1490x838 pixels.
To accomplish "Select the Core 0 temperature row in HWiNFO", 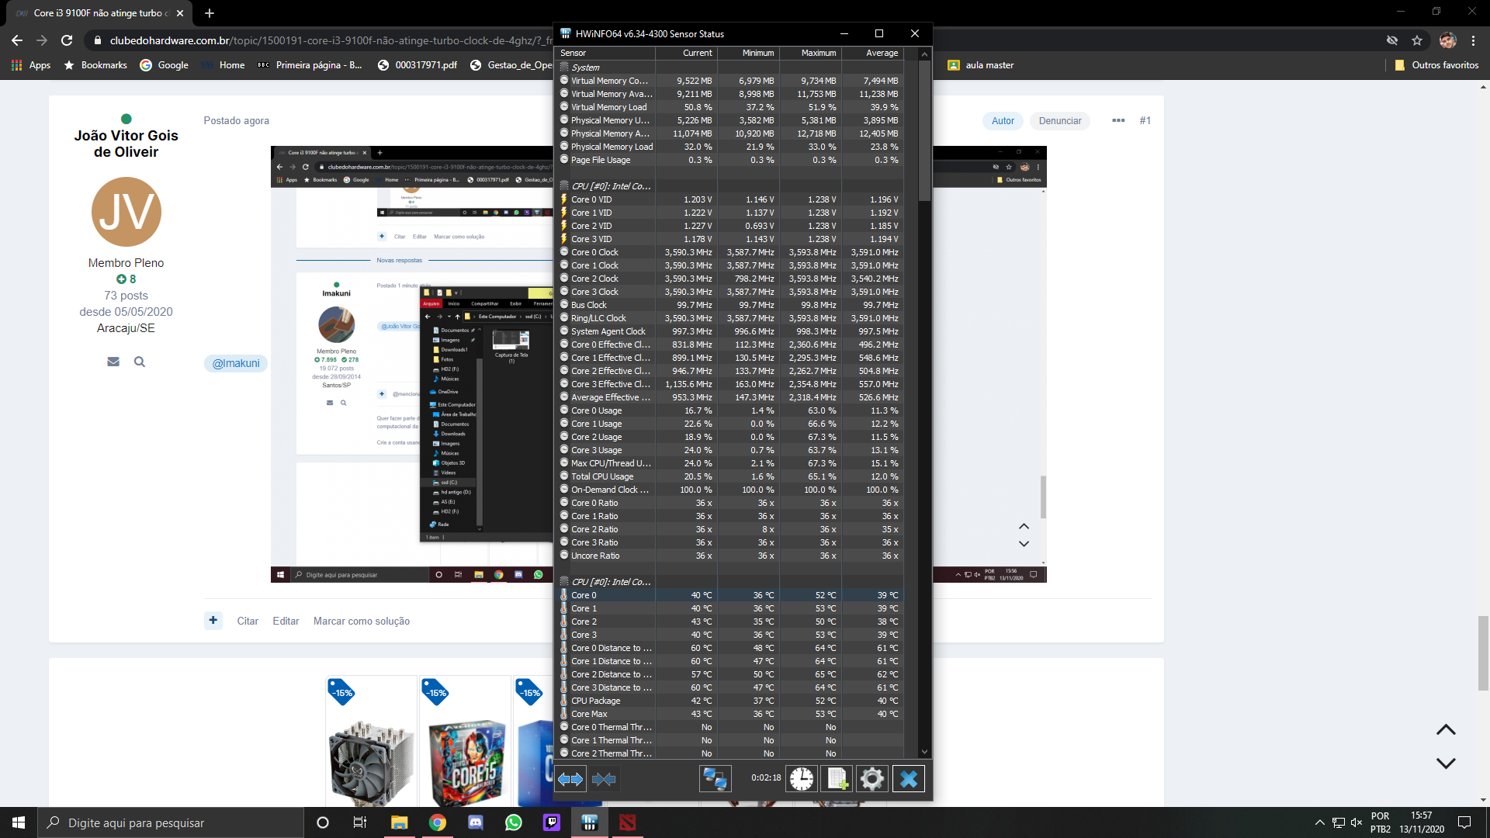I will (x=730, y=595).
